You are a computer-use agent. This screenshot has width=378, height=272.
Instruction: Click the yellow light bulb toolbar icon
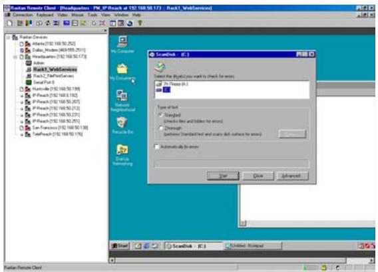pyautogui.click(x=140, y=23)
